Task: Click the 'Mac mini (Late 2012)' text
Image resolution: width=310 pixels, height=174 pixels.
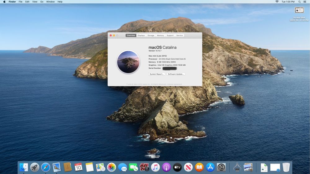Action: (157, 56)
